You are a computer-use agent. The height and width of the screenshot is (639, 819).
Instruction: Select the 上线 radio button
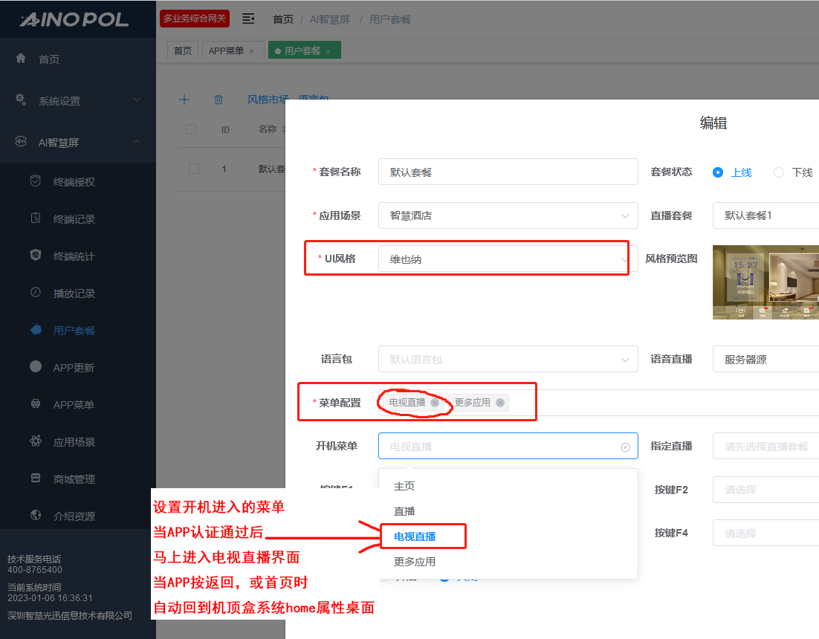pyautogui.click(x=718, y=172)
